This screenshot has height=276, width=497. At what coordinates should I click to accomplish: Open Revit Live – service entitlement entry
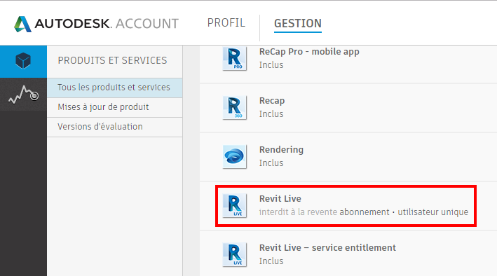pos(327,247)
